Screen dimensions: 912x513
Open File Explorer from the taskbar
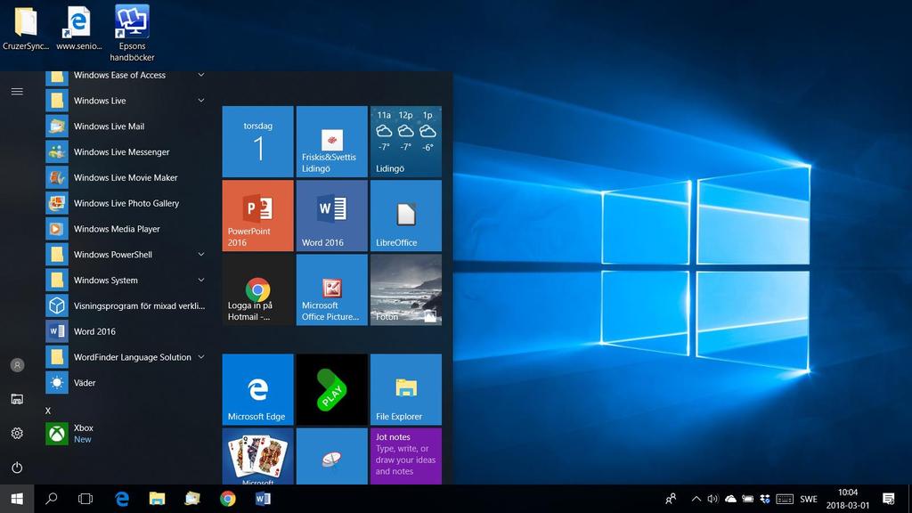(x=157, y=499)
